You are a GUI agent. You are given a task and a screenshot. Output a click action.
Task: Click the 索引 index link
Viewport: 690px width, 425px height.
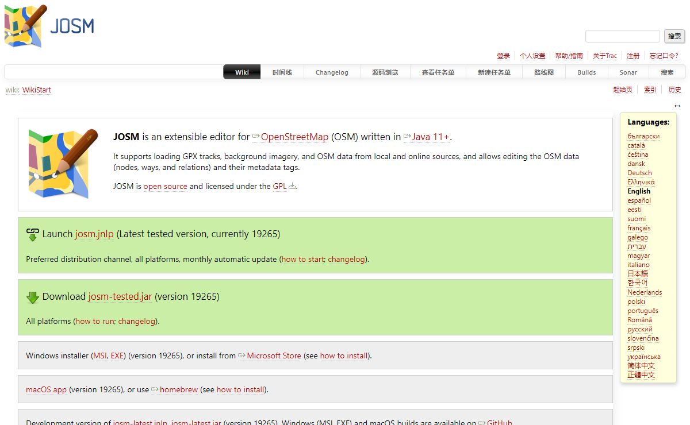click(650, 90)
